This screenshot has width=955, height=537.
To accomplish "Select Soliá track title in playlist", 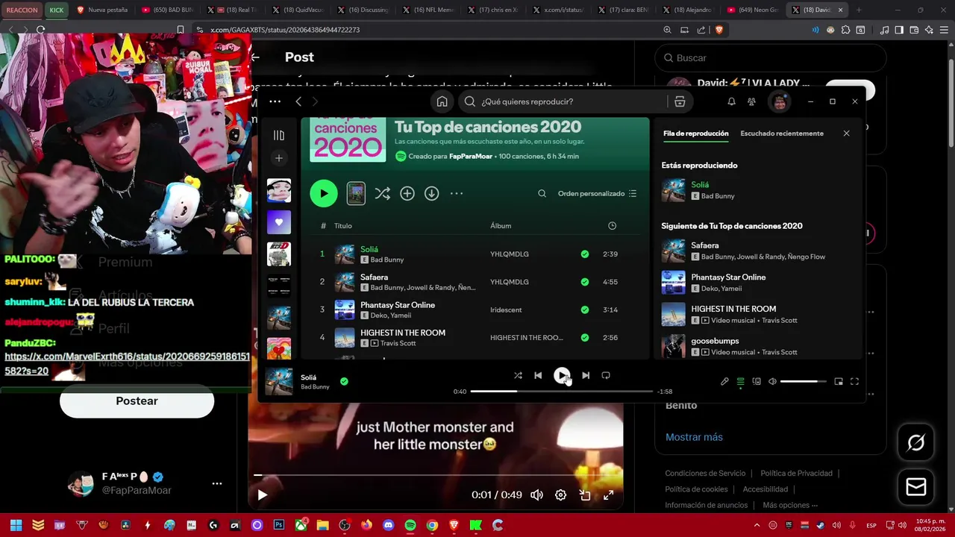I will (x=369, y=249).
